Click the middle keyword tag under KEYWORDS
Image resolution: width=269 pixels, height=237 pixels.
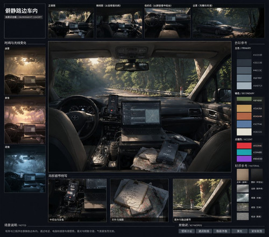(222, 231)
